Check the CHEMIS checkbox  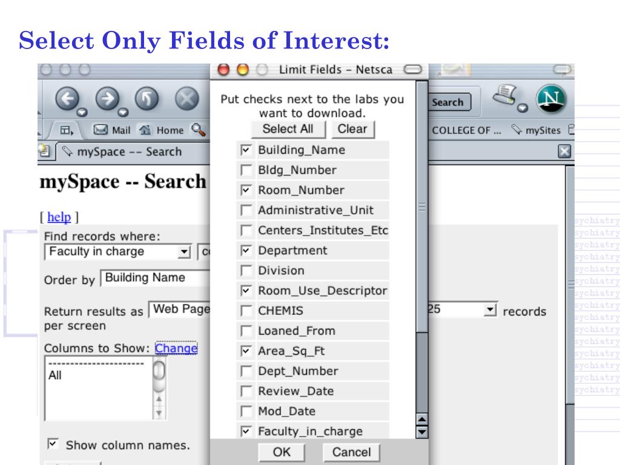coord(246,311)
